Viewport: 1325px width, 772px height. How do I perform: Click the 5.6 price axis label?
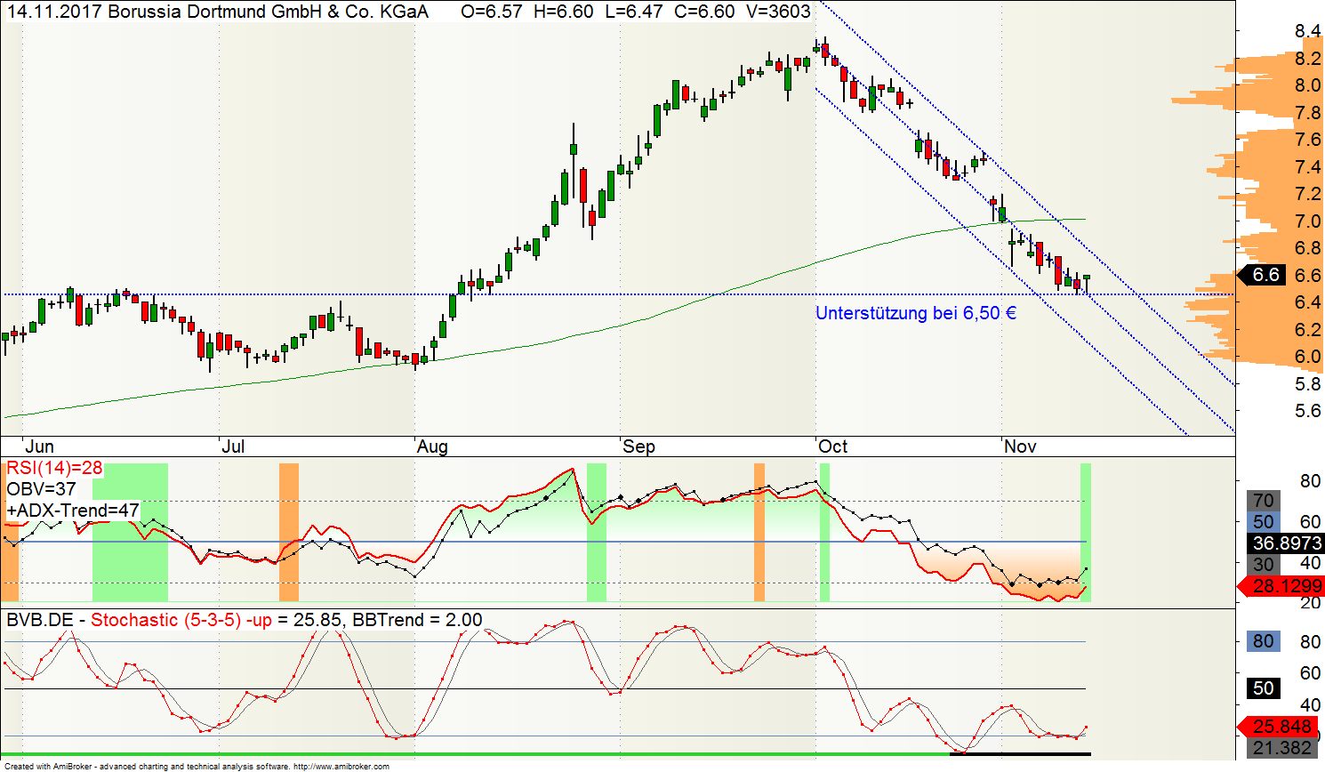(1307, 411)
